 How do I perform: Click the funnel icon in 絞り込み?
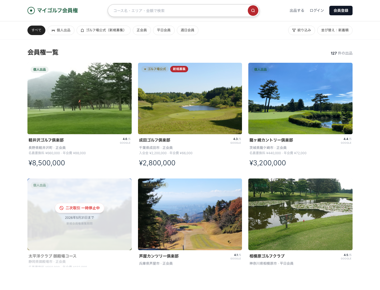[294, 30]
